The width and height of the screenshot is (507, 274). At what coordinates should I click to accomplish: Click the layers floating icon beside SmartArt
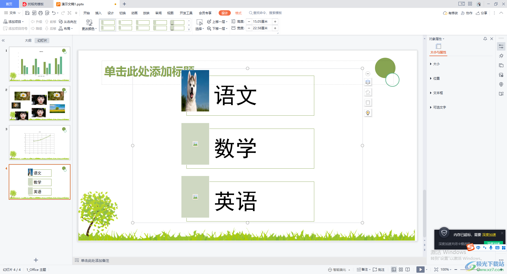coord(368,82)
